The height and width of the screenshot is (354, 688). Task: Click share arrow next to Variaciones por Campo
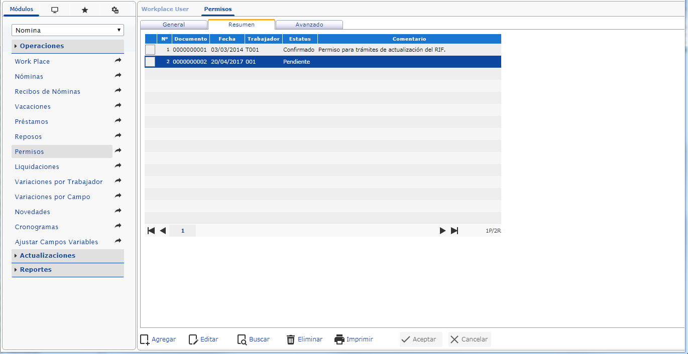(x=118, y=196)
